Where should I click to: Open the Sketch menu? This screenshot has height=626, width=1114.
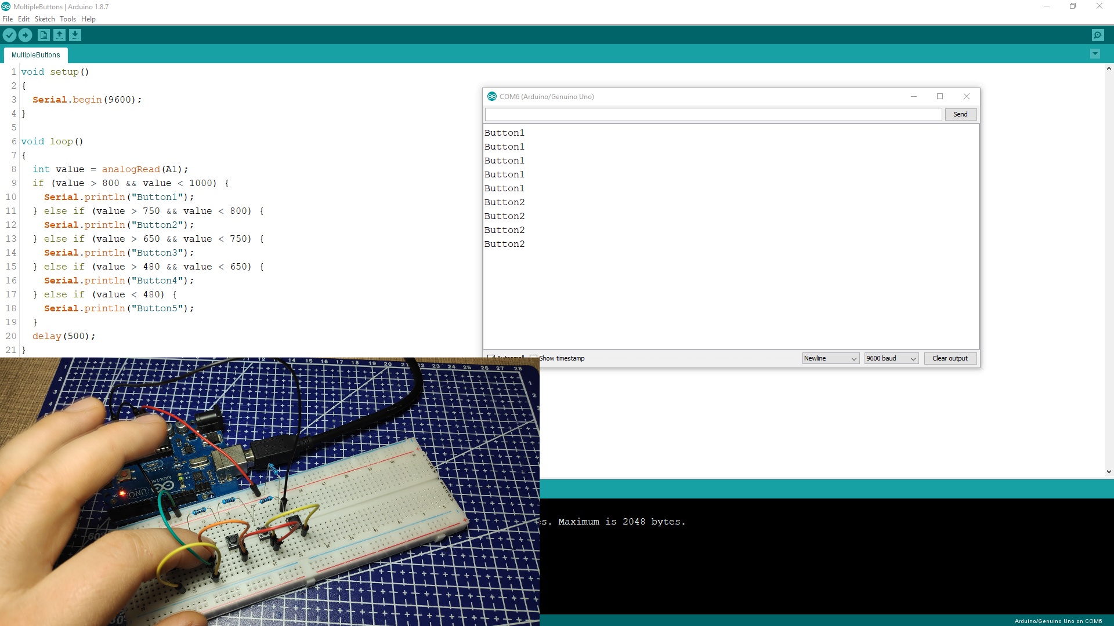(44, 19)
